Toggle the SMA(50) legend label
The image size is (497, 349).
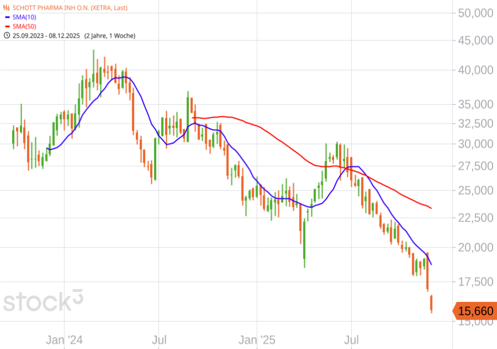[x=25, y=27]
